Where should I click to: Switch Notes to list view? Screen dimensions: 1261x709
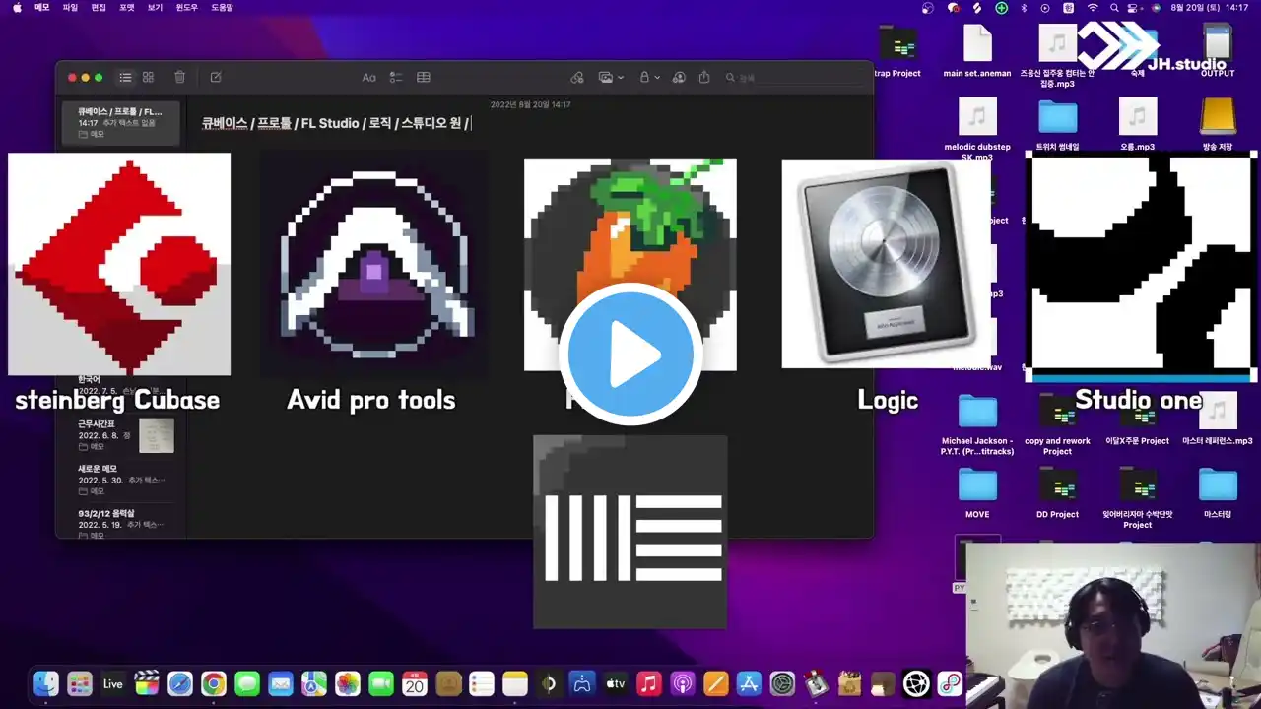click(x=125, y=77)
